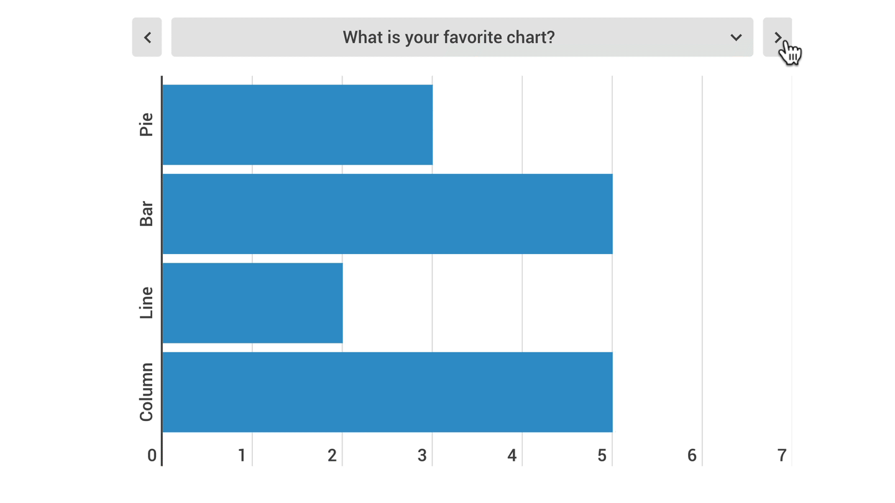Click the 0 tick label on the axis
The width and height of the screenshot is (895, 503).
(x=152, y=456)
